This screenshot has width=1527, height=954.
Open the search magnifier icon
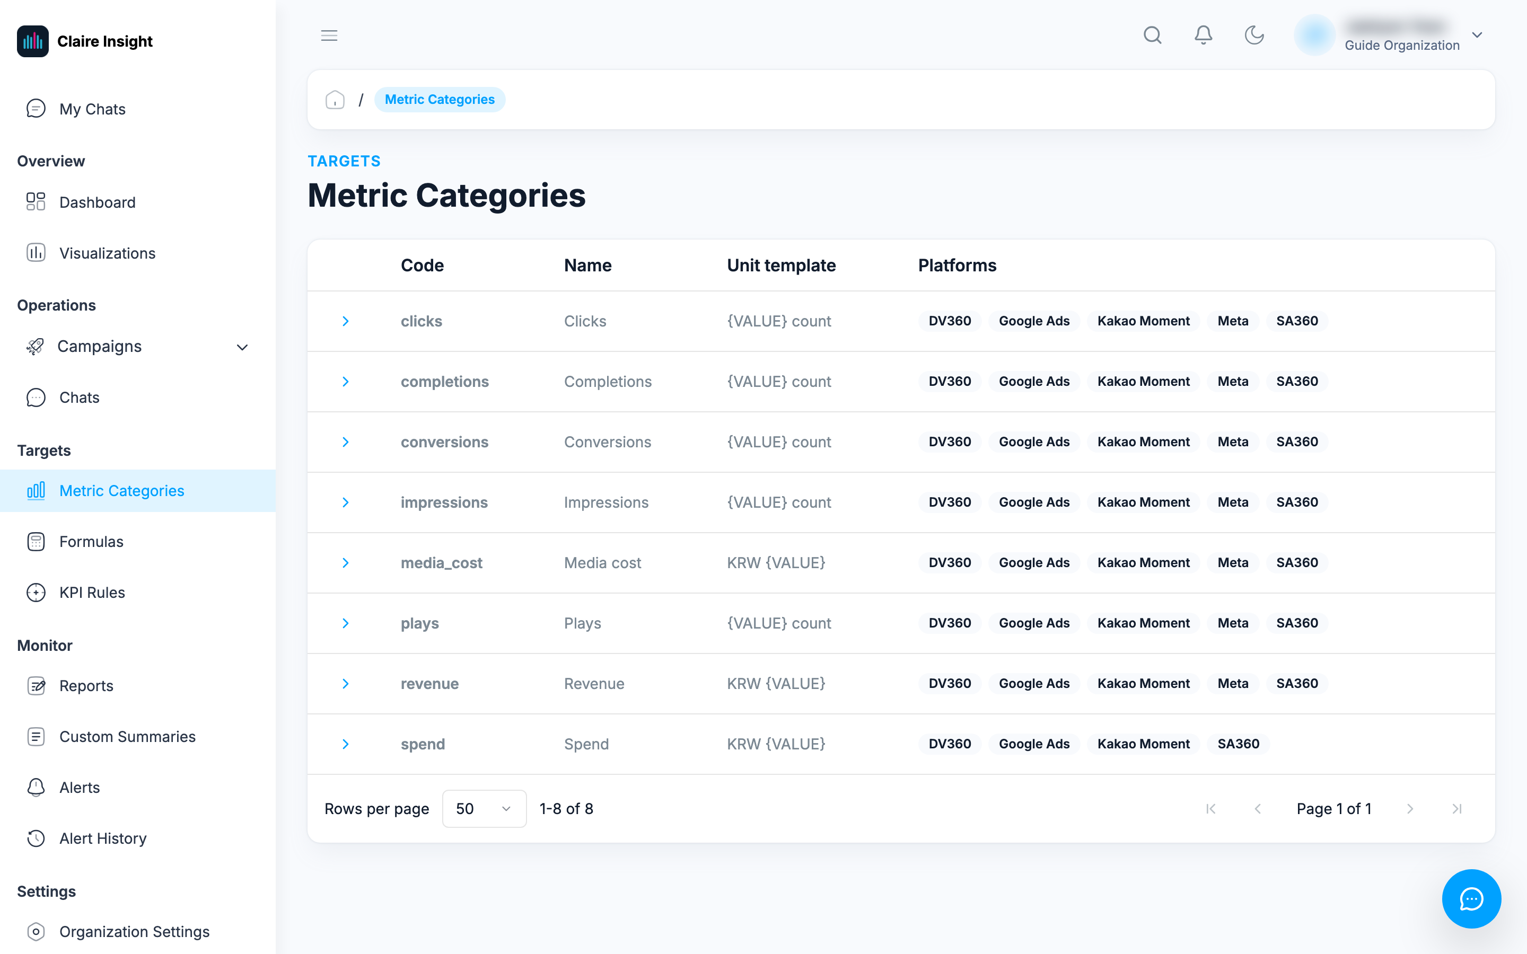click(1152, 36)
